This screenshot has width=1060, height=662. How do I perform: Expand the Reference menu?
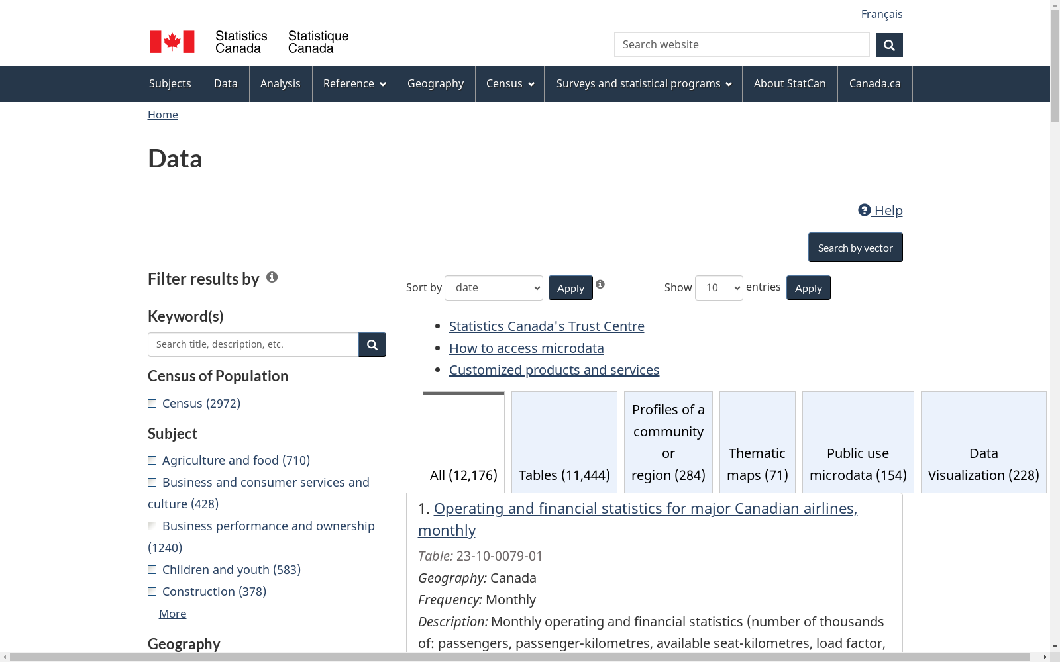pos(354,83)
